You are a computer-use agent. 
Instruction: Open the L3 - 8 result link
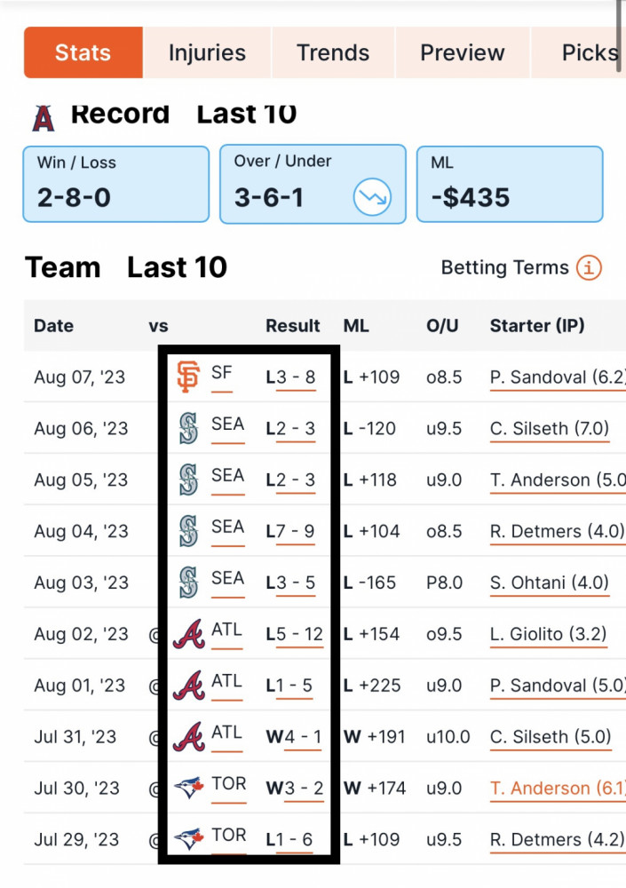point(290,377)
